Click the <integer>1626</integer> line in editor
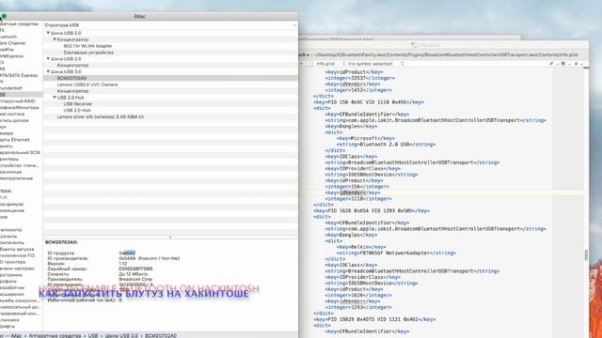Screen dimensions: 602x338 pyautogui.click(x=358, y=296)
